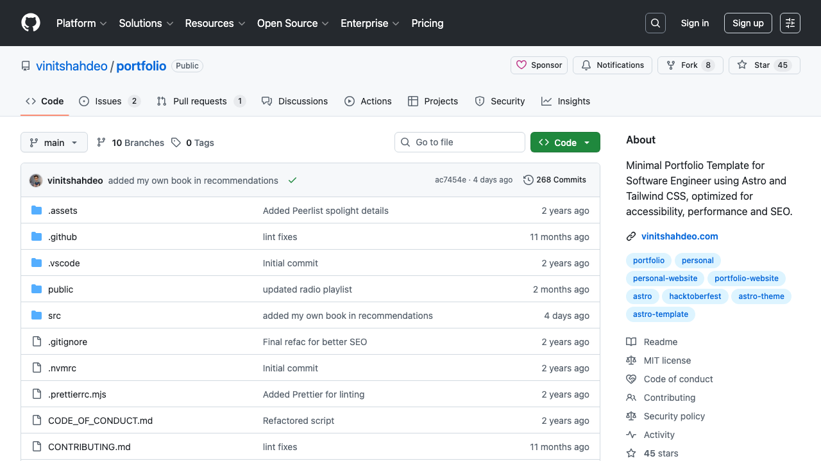Click the GitHub logo in top left
The width and height of the screenshot is (821, 461).
coord(30,23)
